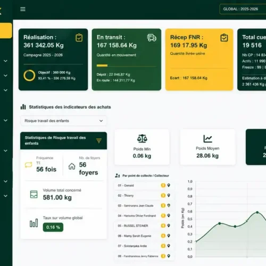The width and height of the screenshot is (266, 266).
Task: Click the Dépôt : 22 846.87 Kg line
Action: [x=113, y=74]
